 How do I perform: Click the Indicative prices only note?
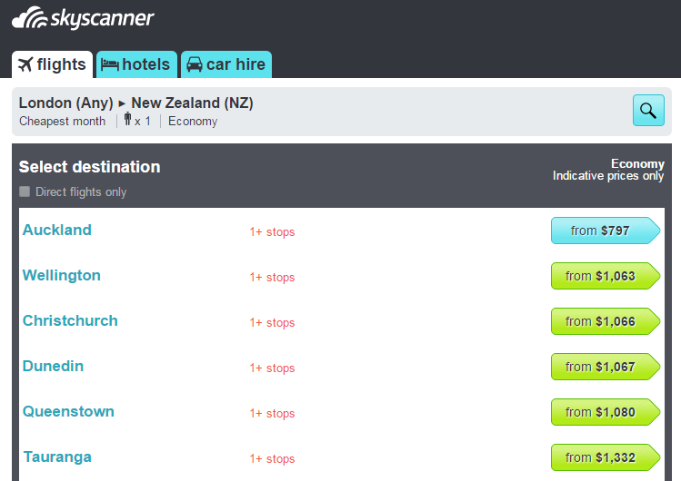click(608, 176)
